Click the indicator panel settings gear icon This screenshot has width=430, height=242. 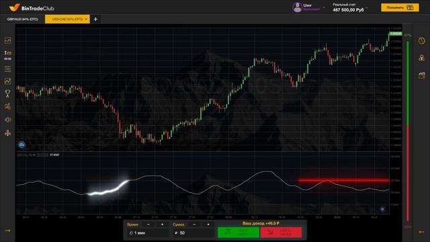click(382, 209)
